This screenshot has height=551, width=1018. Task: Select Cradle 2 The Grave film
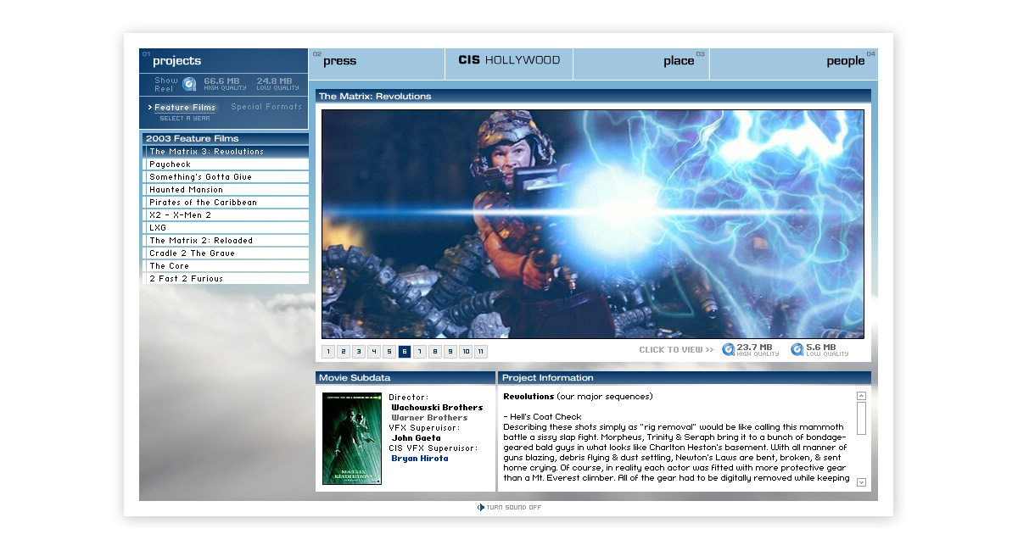pos(226,253)
